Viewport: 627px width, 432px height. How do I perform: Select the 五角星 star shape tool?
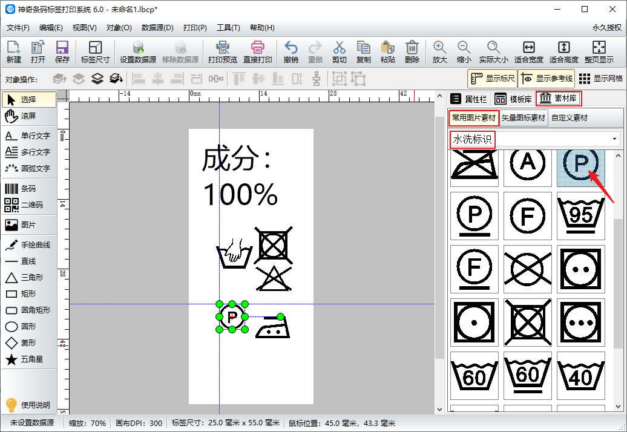click(x=28, y=359)
